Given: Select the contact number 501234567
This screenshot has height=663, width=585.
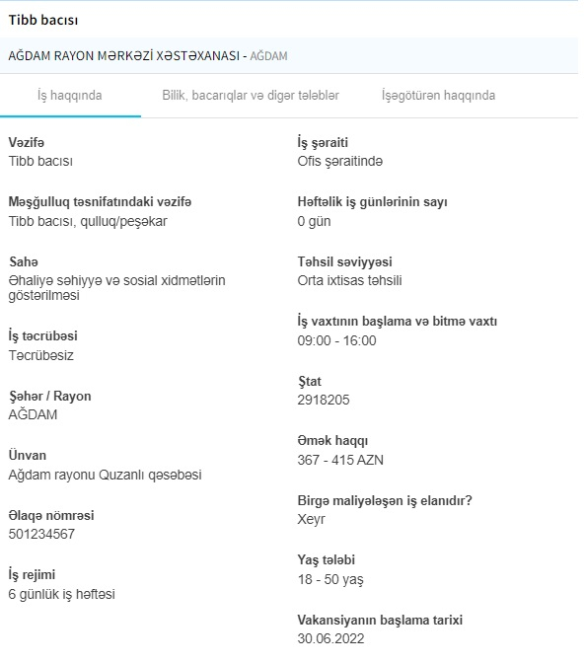Looking at the screenshot, I should pyautogui.click(x=41, y=534).
